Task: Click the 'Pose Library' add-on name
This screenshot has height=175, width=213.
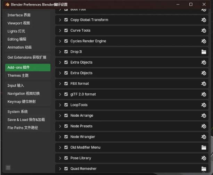Action: click(x=81, y=158)
